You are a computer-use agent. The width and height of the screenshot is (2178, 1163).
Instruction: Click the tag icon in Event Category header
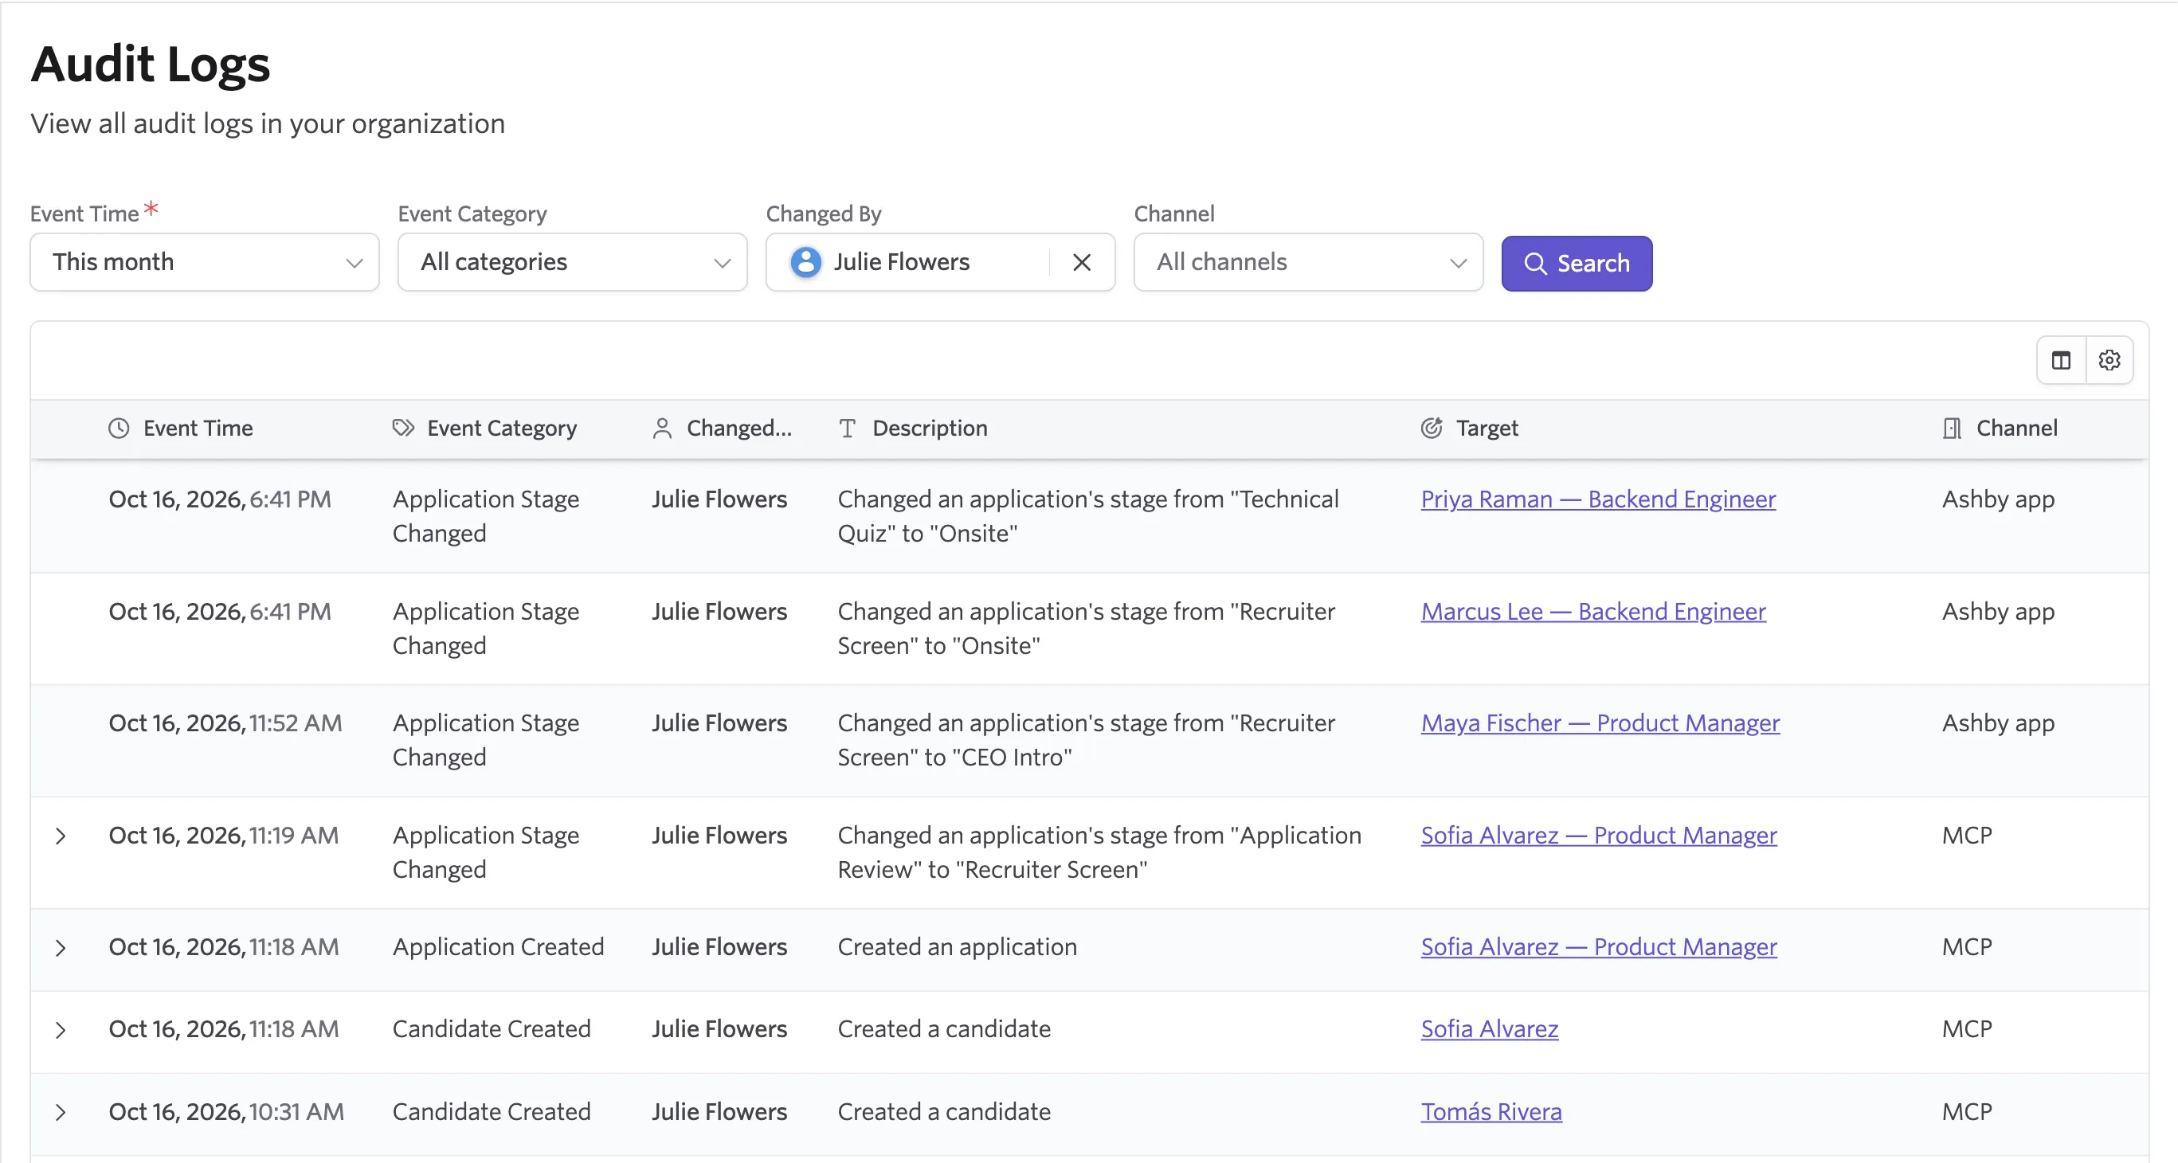click(x=403, y=429)
